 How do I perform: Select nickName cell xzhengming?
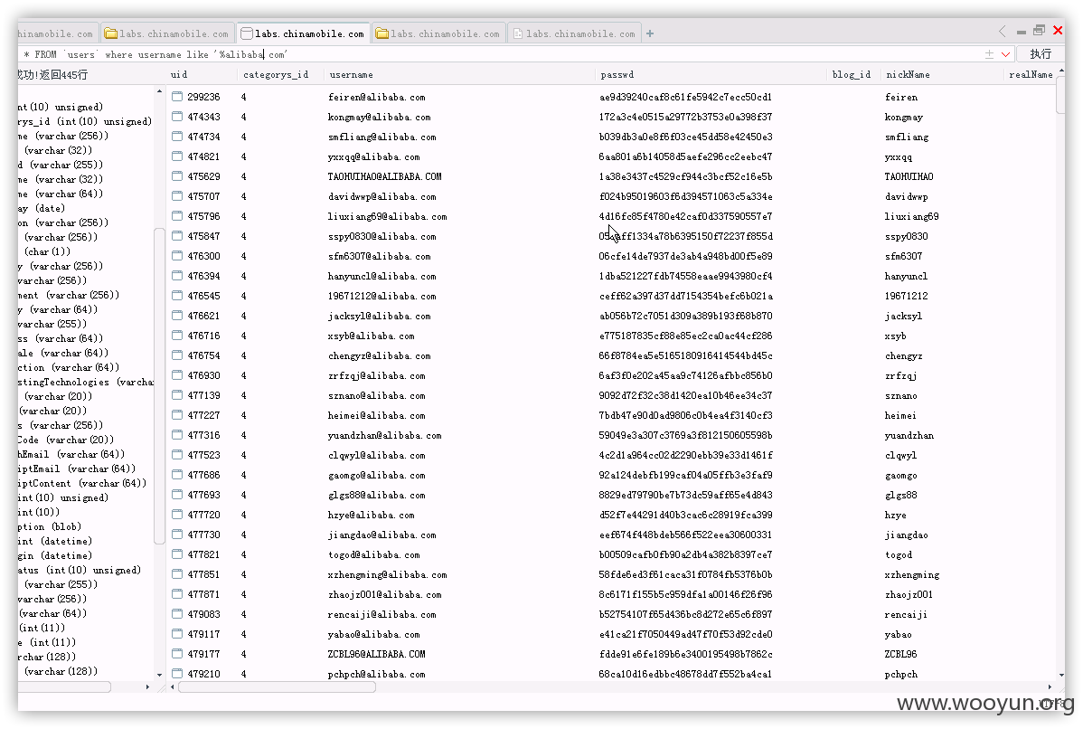coord(912,575)
